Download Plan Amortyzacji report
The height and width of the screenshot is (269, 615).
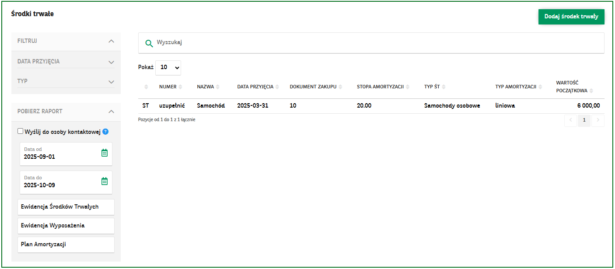pyautogui.click(x=66, y=245)
